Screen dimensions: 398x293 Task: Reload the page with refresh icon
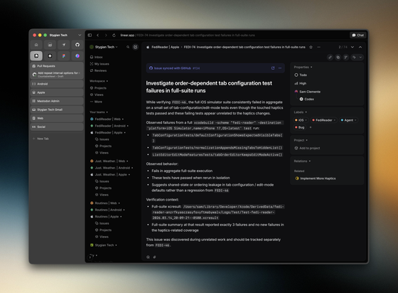tap(114, 35)
